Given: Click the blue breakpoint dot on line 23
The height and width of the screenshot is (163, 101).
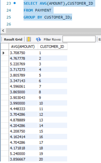Looking at the screenshot, I should pyautogui.click(x=15, y=3).
